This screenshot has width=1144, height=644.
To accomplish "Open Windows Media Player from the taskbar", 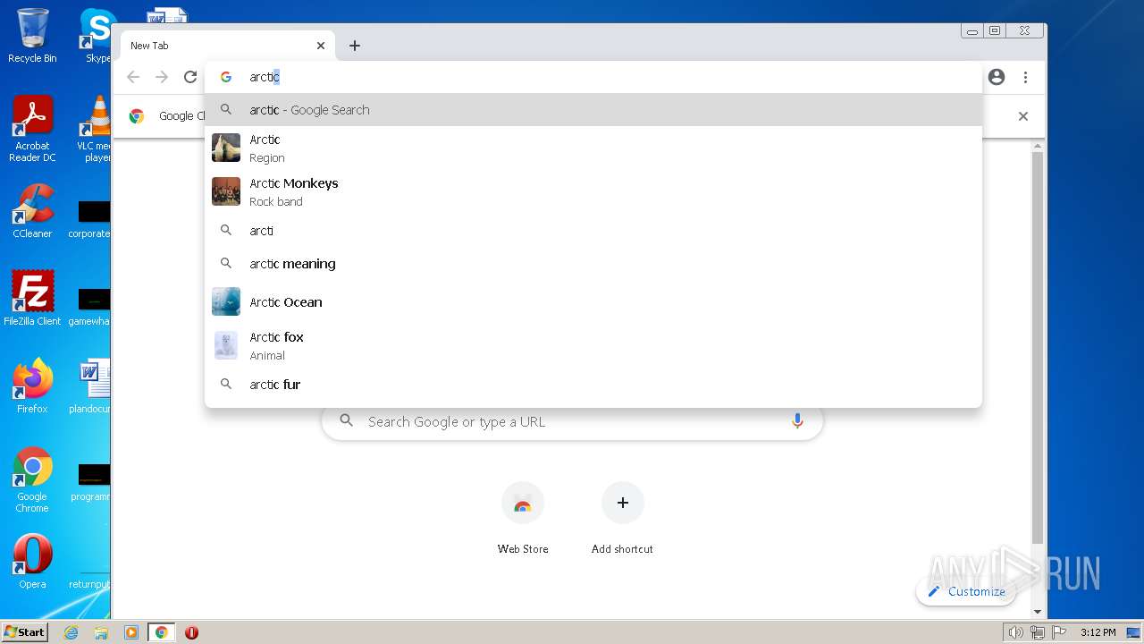I will (x=131, y=632).
